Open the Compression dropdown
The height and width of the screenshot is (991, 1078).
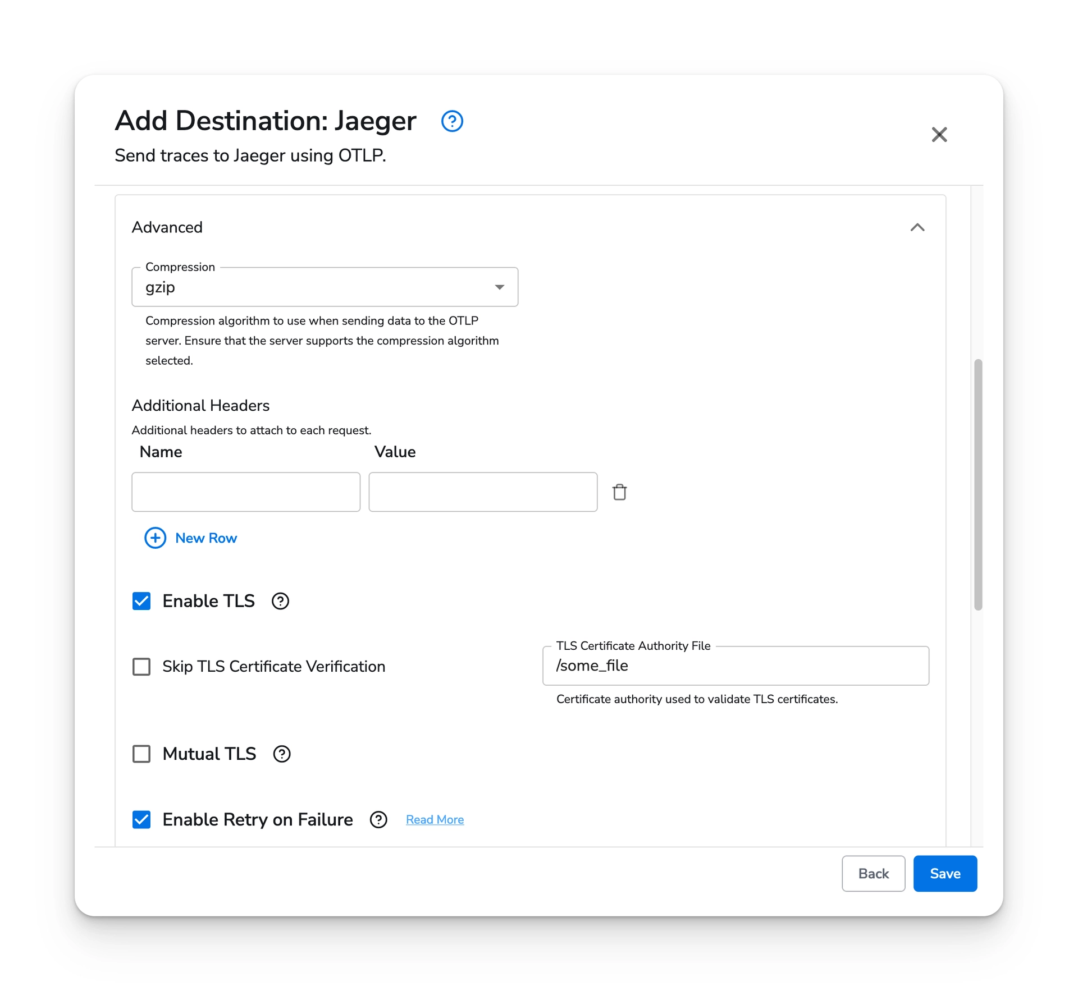point(325,287)
